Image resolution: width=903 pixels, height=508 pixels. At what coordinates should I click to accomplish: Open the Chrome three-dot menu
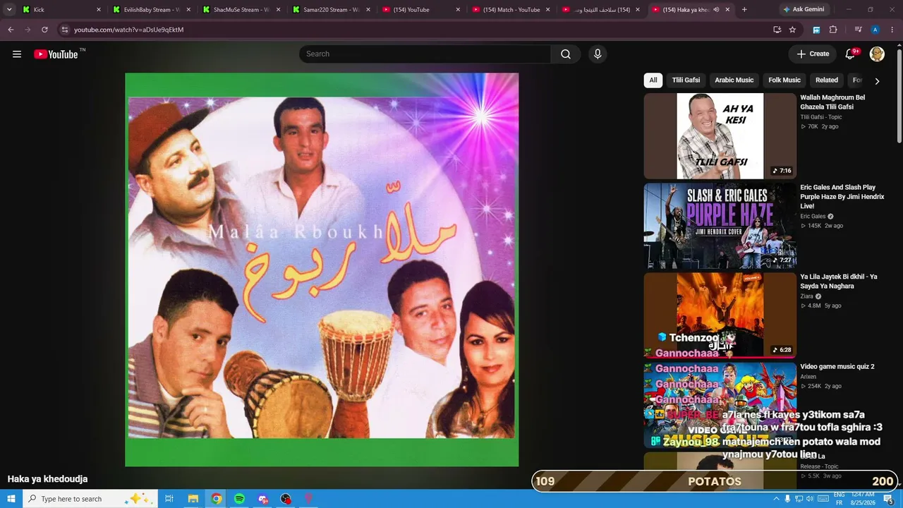click(x=893, y=30)
